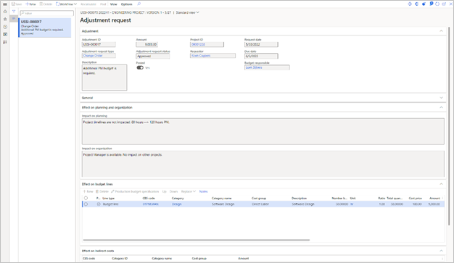Click Up in budget lines toolbar
The height and width of the screenshot is (263, 454).
164,191
